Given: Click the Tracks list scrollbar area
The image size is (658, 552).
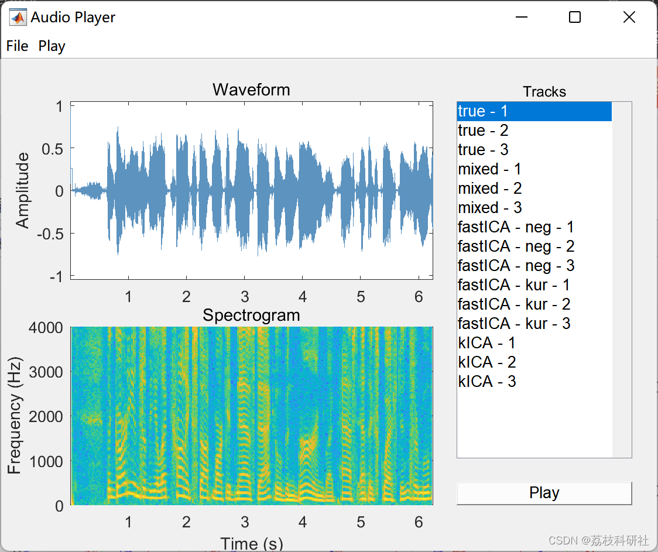Looking at the screenshot, I should (622, 280).
